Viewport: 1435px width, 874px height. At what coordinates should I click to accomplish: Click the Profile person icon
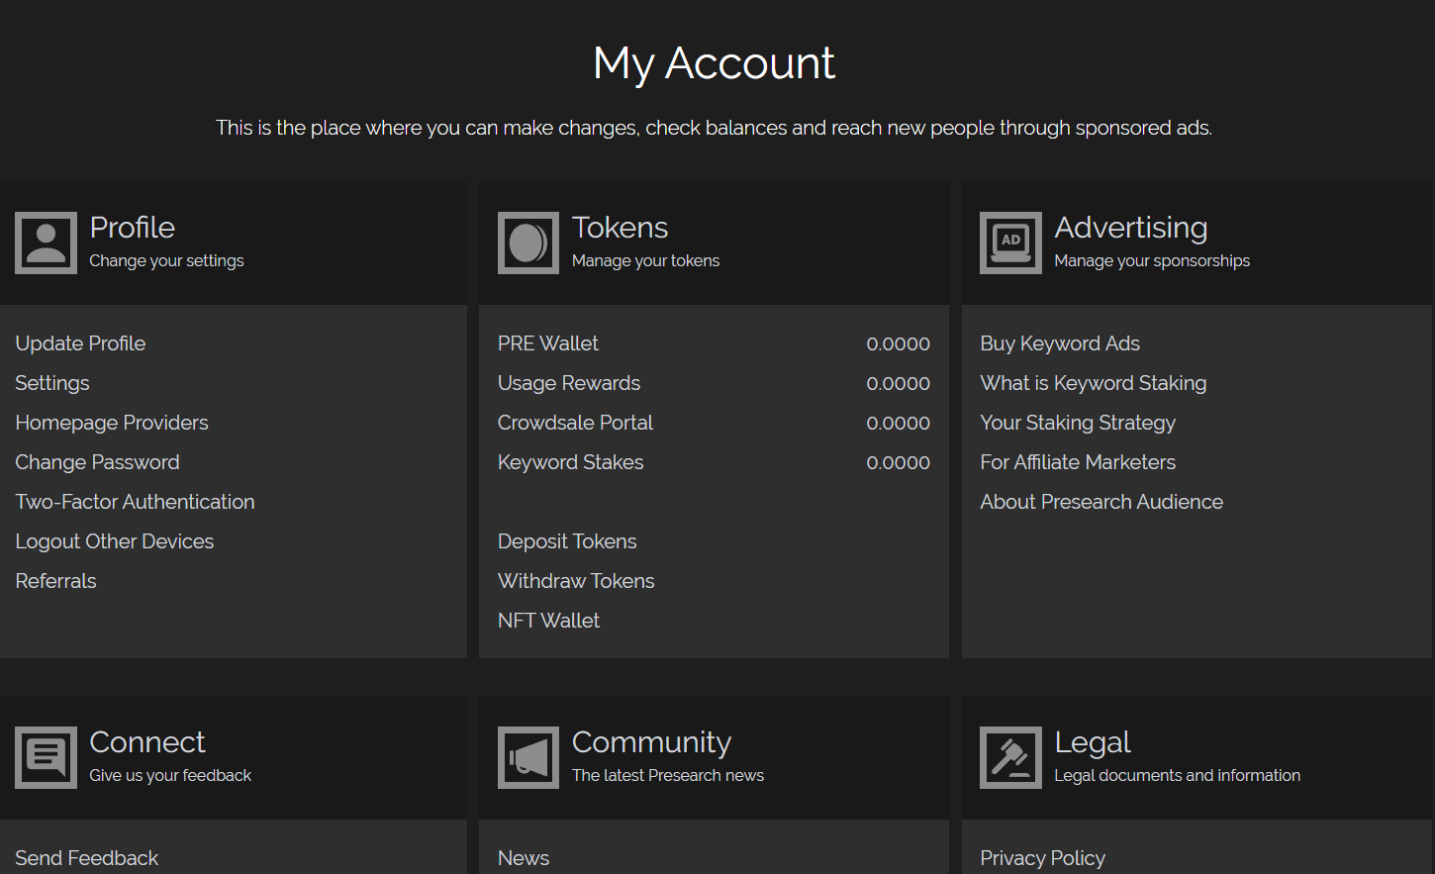(x=46, y=243)
